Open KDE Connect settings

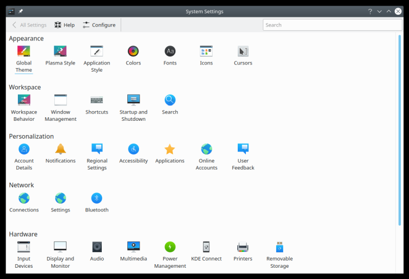207,251
